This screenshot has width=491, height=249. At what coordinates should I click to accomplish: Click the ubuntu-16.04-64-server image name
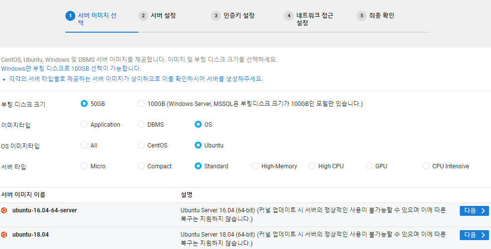[45, 210]
